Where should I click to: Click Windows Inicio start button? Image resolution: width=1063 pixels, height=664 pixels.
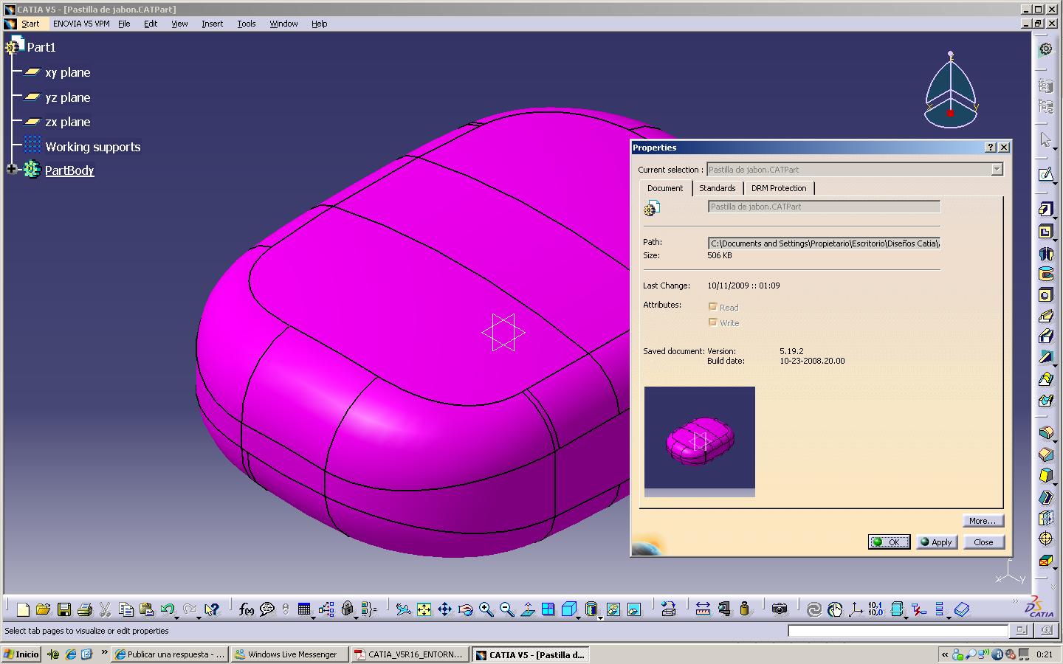[x=21, y=654]
